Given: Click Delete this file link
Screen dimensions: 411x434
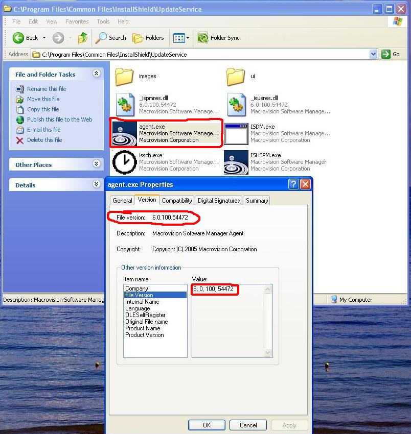Looking at the screenshot, I should point(44,140).
